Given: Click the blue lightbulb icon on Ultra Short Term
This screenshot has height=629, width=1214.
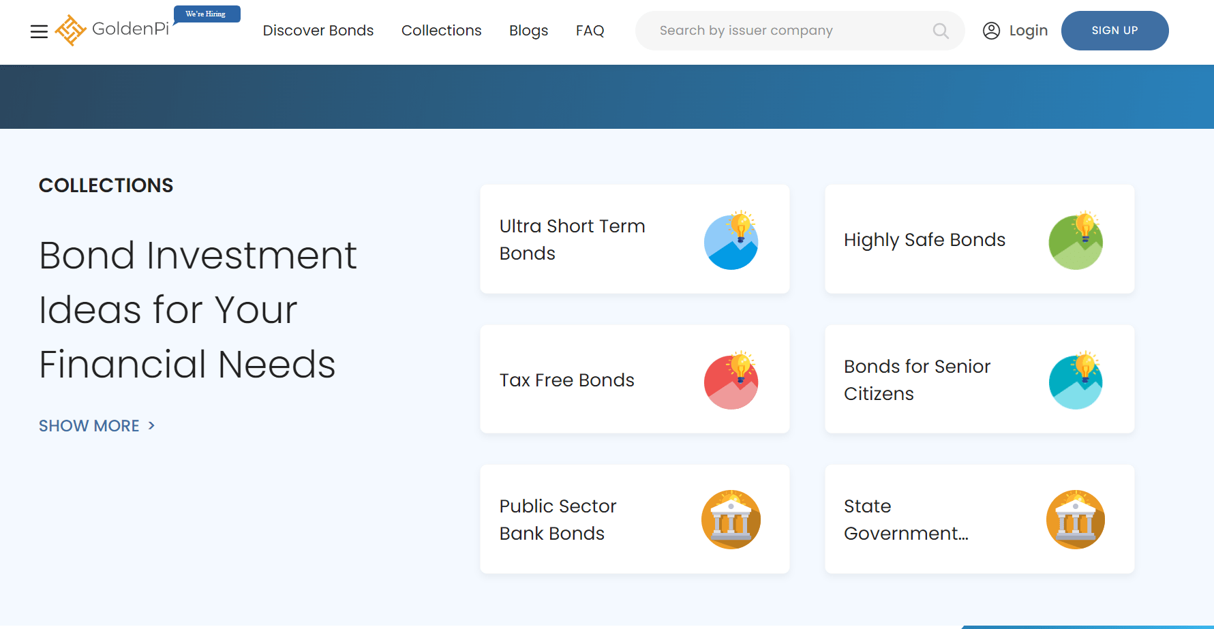Looking at the screenshot, I should pyautogui.click(x=731, y=241).
